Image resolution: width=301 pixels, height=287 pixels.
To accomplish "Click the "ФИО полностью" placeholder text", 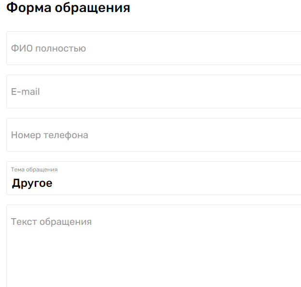I will [x=48, y=48].
